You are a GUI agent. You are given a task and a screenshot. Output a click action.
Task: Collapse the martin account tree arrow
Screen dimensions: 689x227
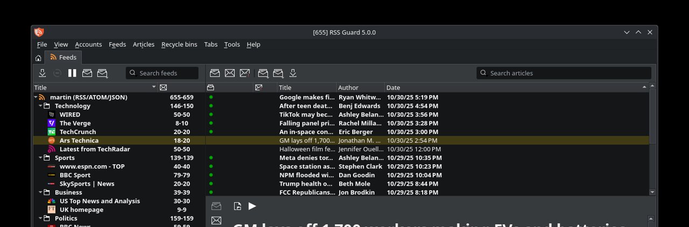tap(36, 97)
